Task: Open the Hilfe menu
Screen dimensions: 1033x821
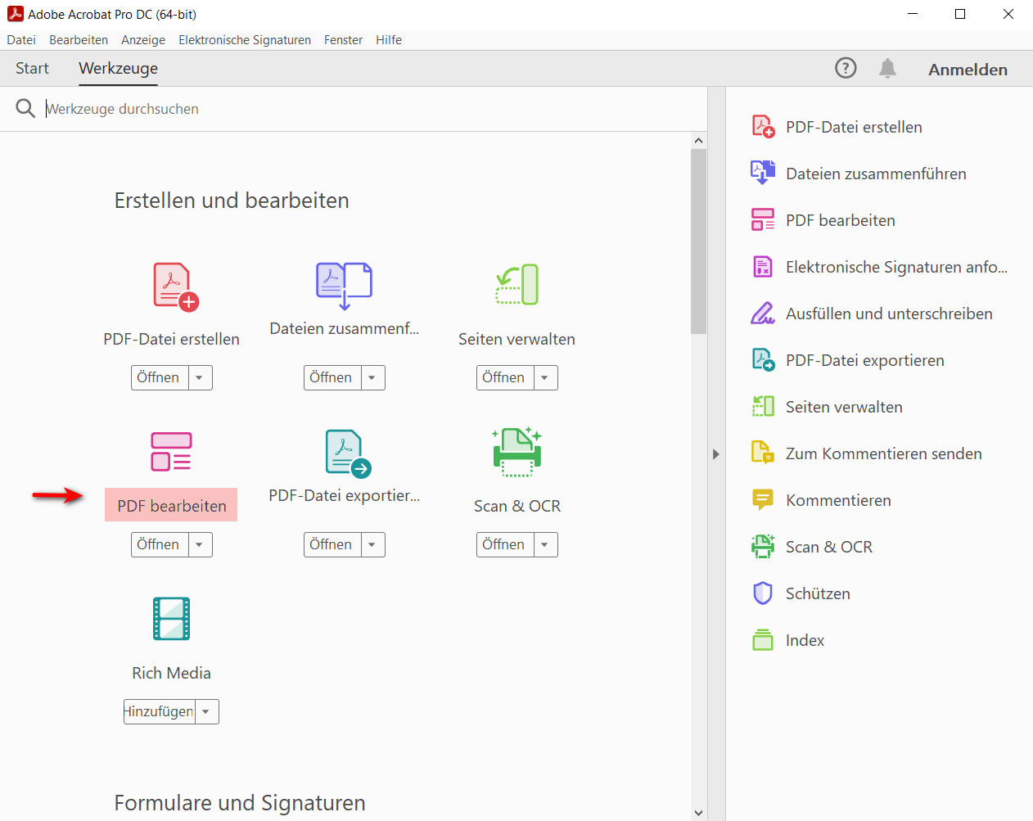Action: (389, 39)
